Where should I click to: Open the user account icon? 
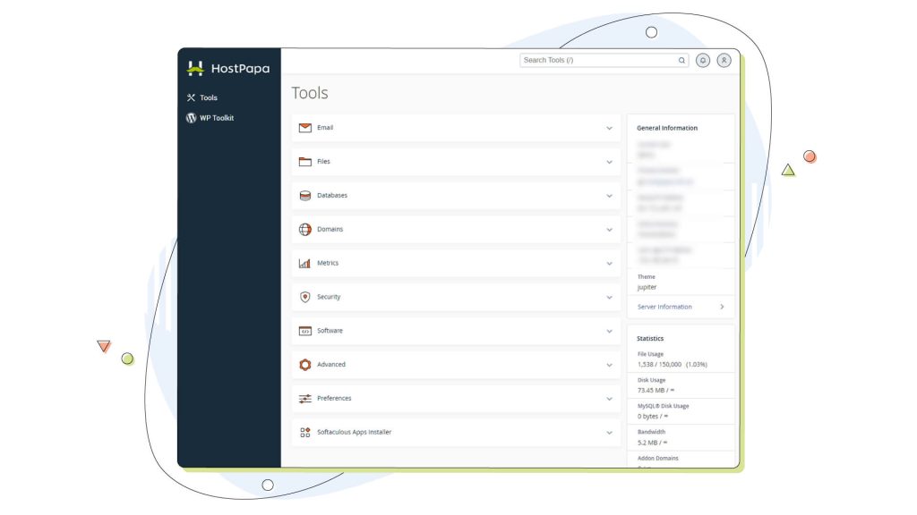click(724, 60)
